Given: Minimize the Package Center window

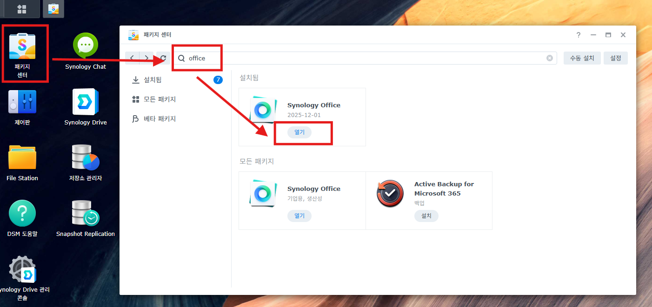Looking at the screenshot, I should point(593,35).
